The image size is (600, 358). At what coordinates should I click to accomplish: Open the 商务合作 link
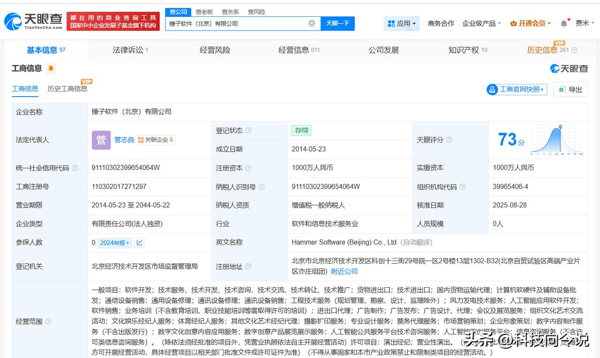click(441, 23)
